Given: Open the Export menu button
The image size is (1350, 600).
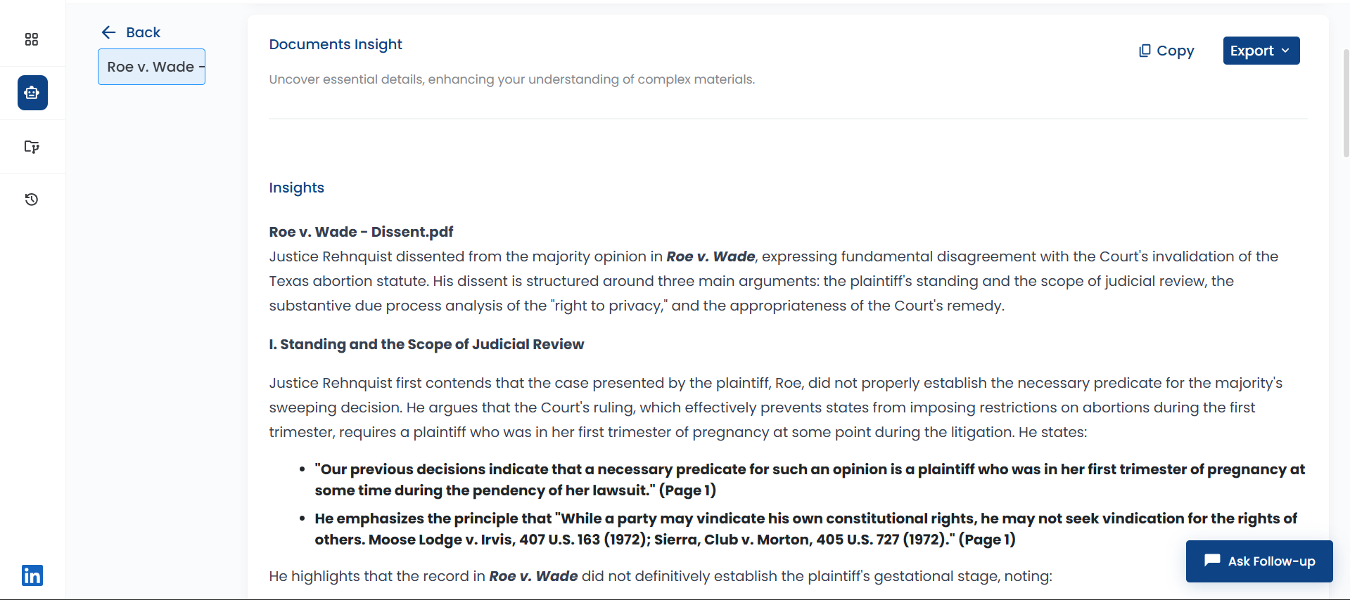Looking at the screenshot, I should 1252,51.
